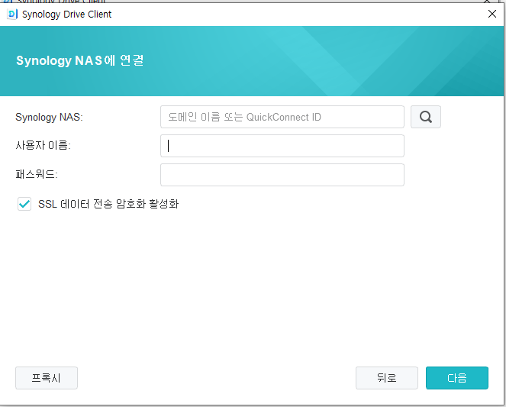Go back with the 뒤로 button
506x407 pixels.
coord(387,378)
